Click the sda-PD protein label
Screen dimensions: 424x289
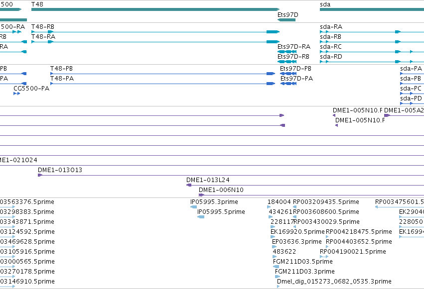click(411, 98)
